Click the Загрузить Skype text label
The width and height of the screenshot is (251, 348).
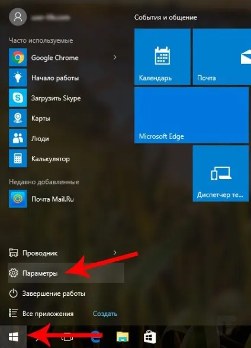[56, 98]
